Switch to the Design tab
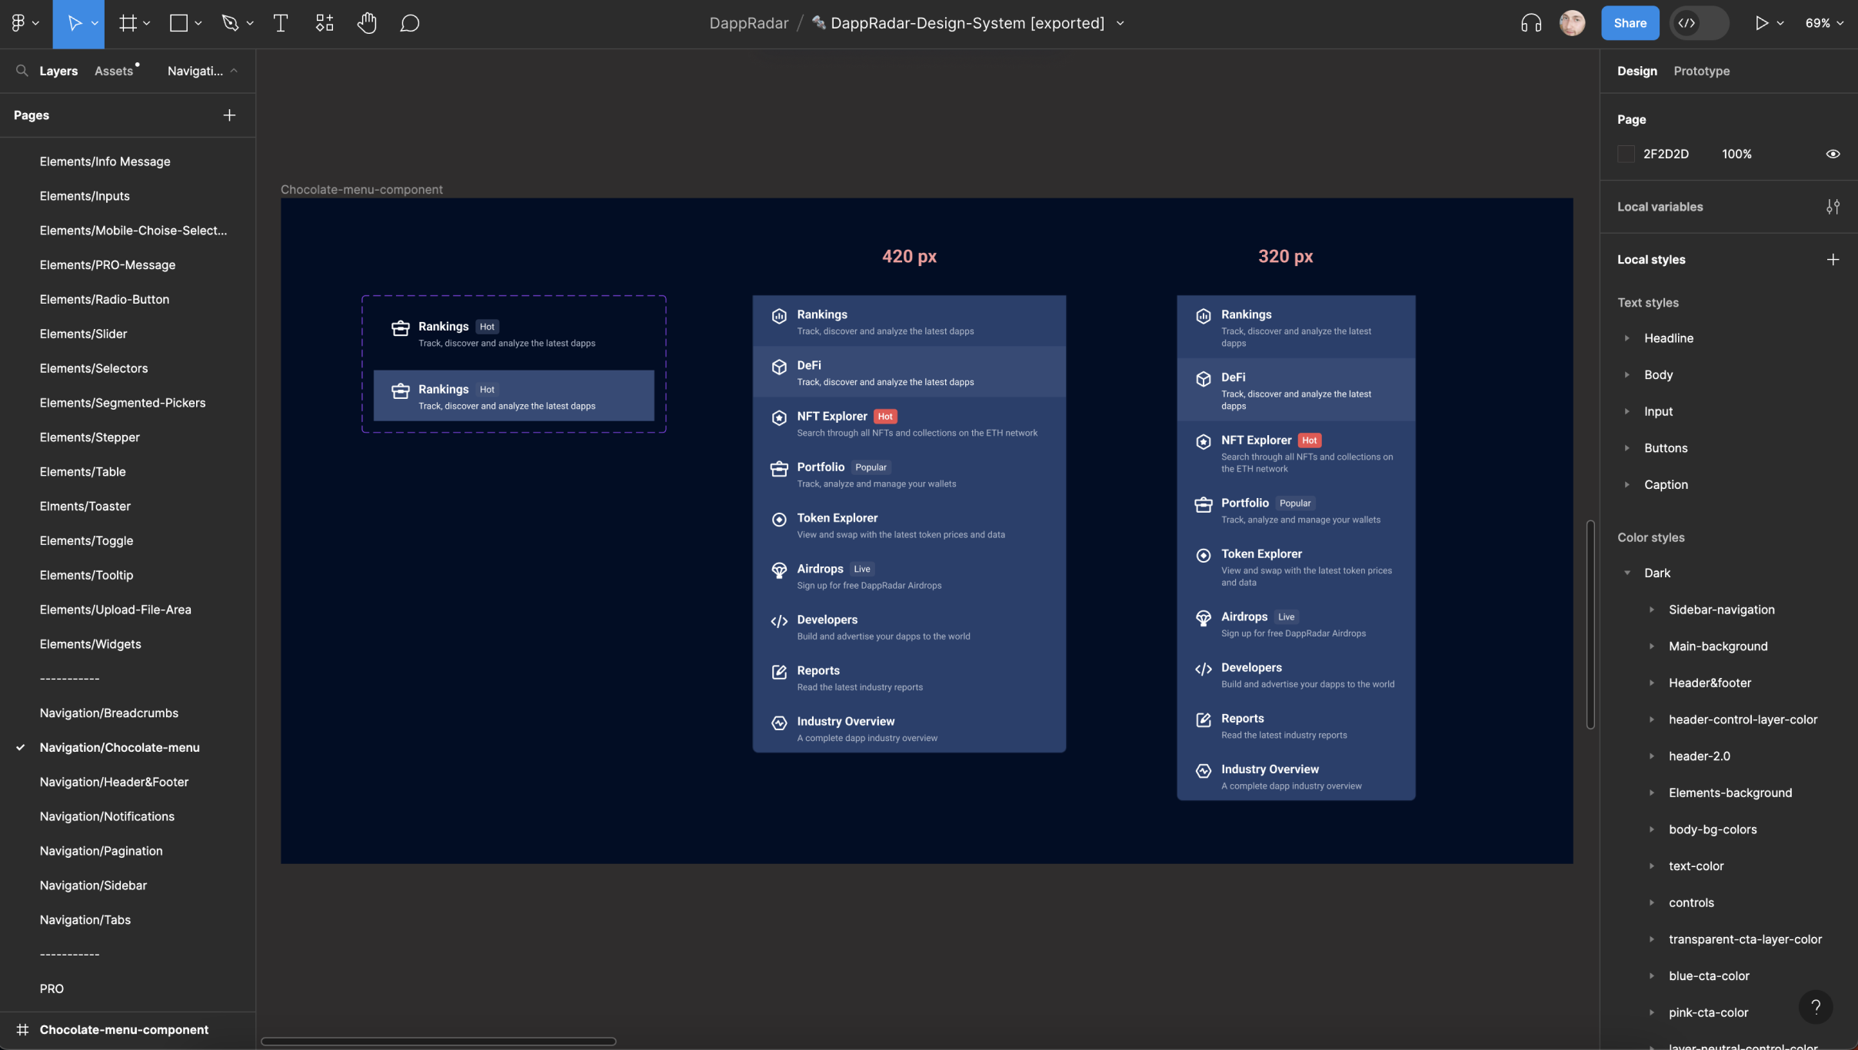This screenshot has width=1858, height=1050. click(x=1637, y=71)
